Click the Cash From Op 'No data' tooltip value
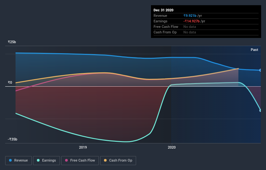Screen dimensions: 266x170 click(x=190, y=32)
